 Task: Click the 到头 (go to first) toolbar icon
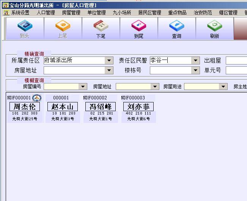[25, 25]
